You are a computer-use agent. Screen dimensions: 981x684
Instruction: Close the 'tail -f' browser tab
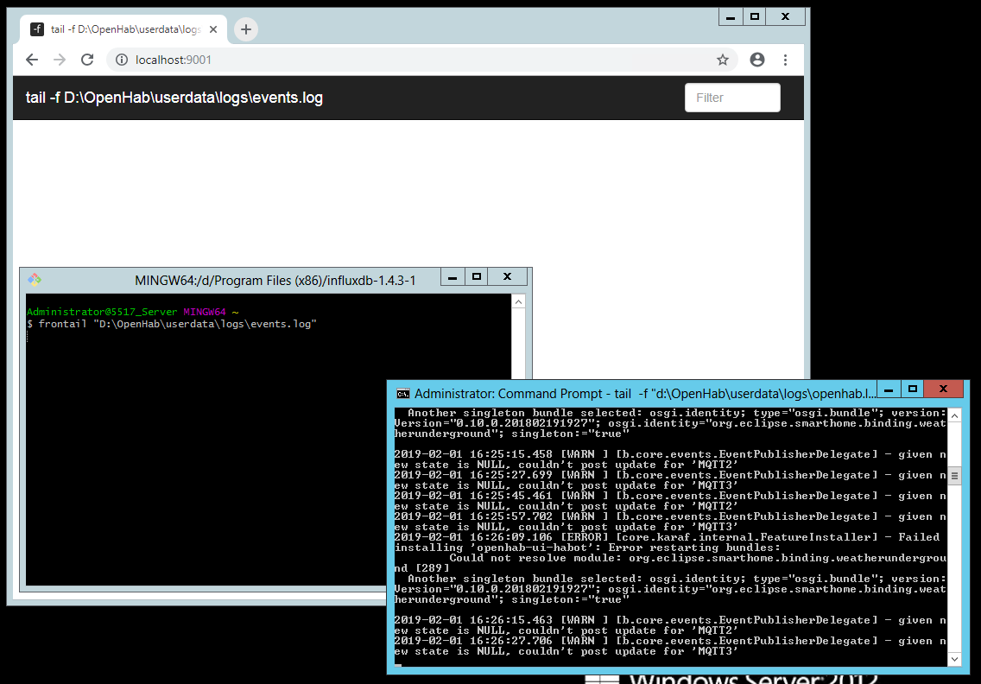pos(213,29)
